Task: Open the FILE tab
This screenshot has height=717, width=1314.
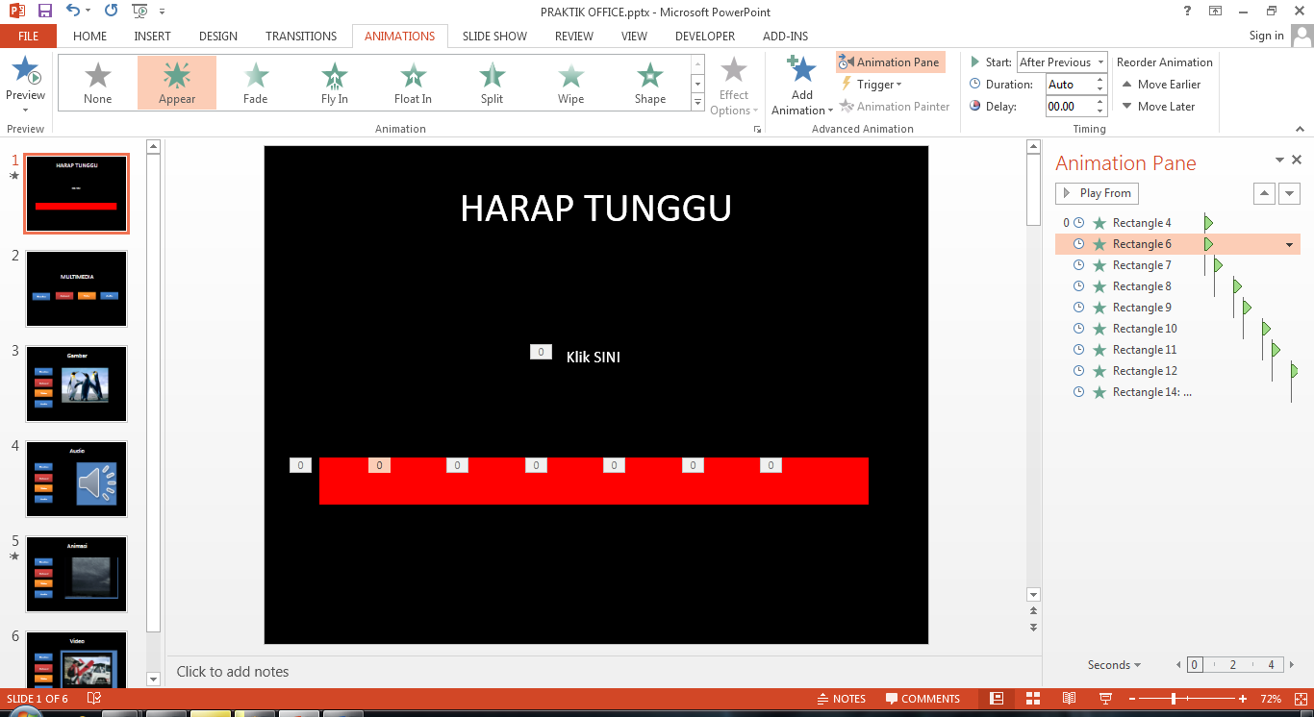Action: 29,37
